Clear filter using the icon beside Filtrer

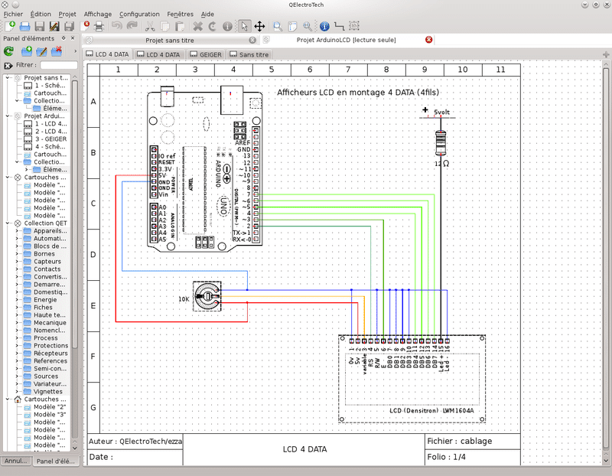(8, 66)
